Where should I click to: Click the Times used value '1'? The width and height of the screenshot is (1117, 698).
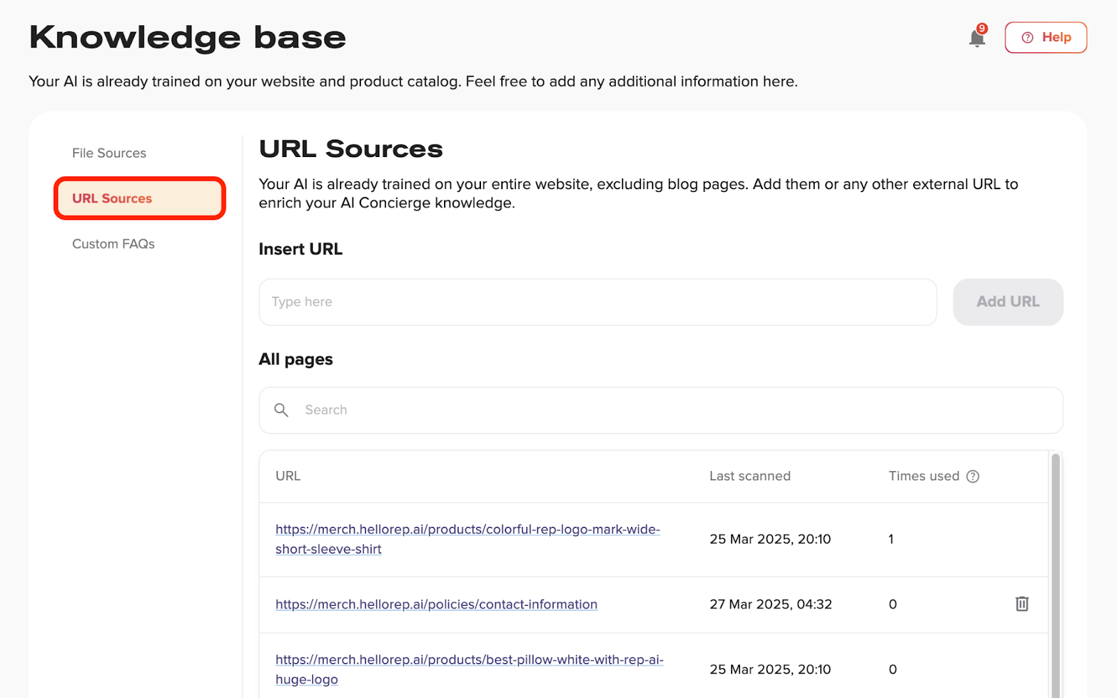(x=892, y=539)
